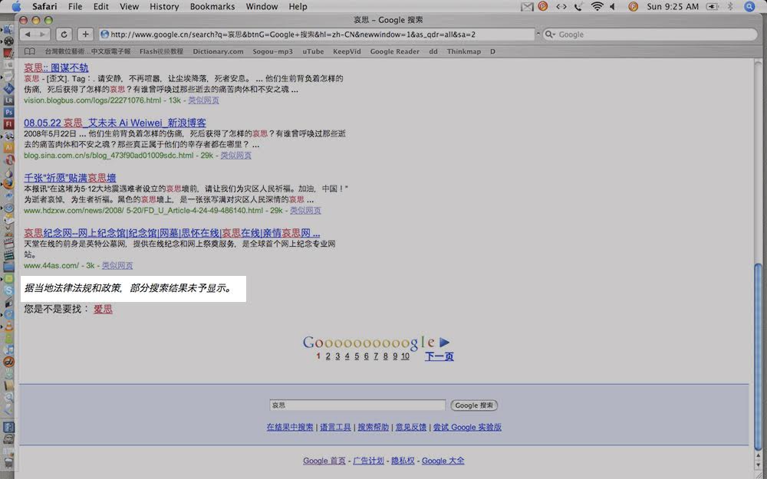
Task: Open the Window menu
Action: point(262,6)
